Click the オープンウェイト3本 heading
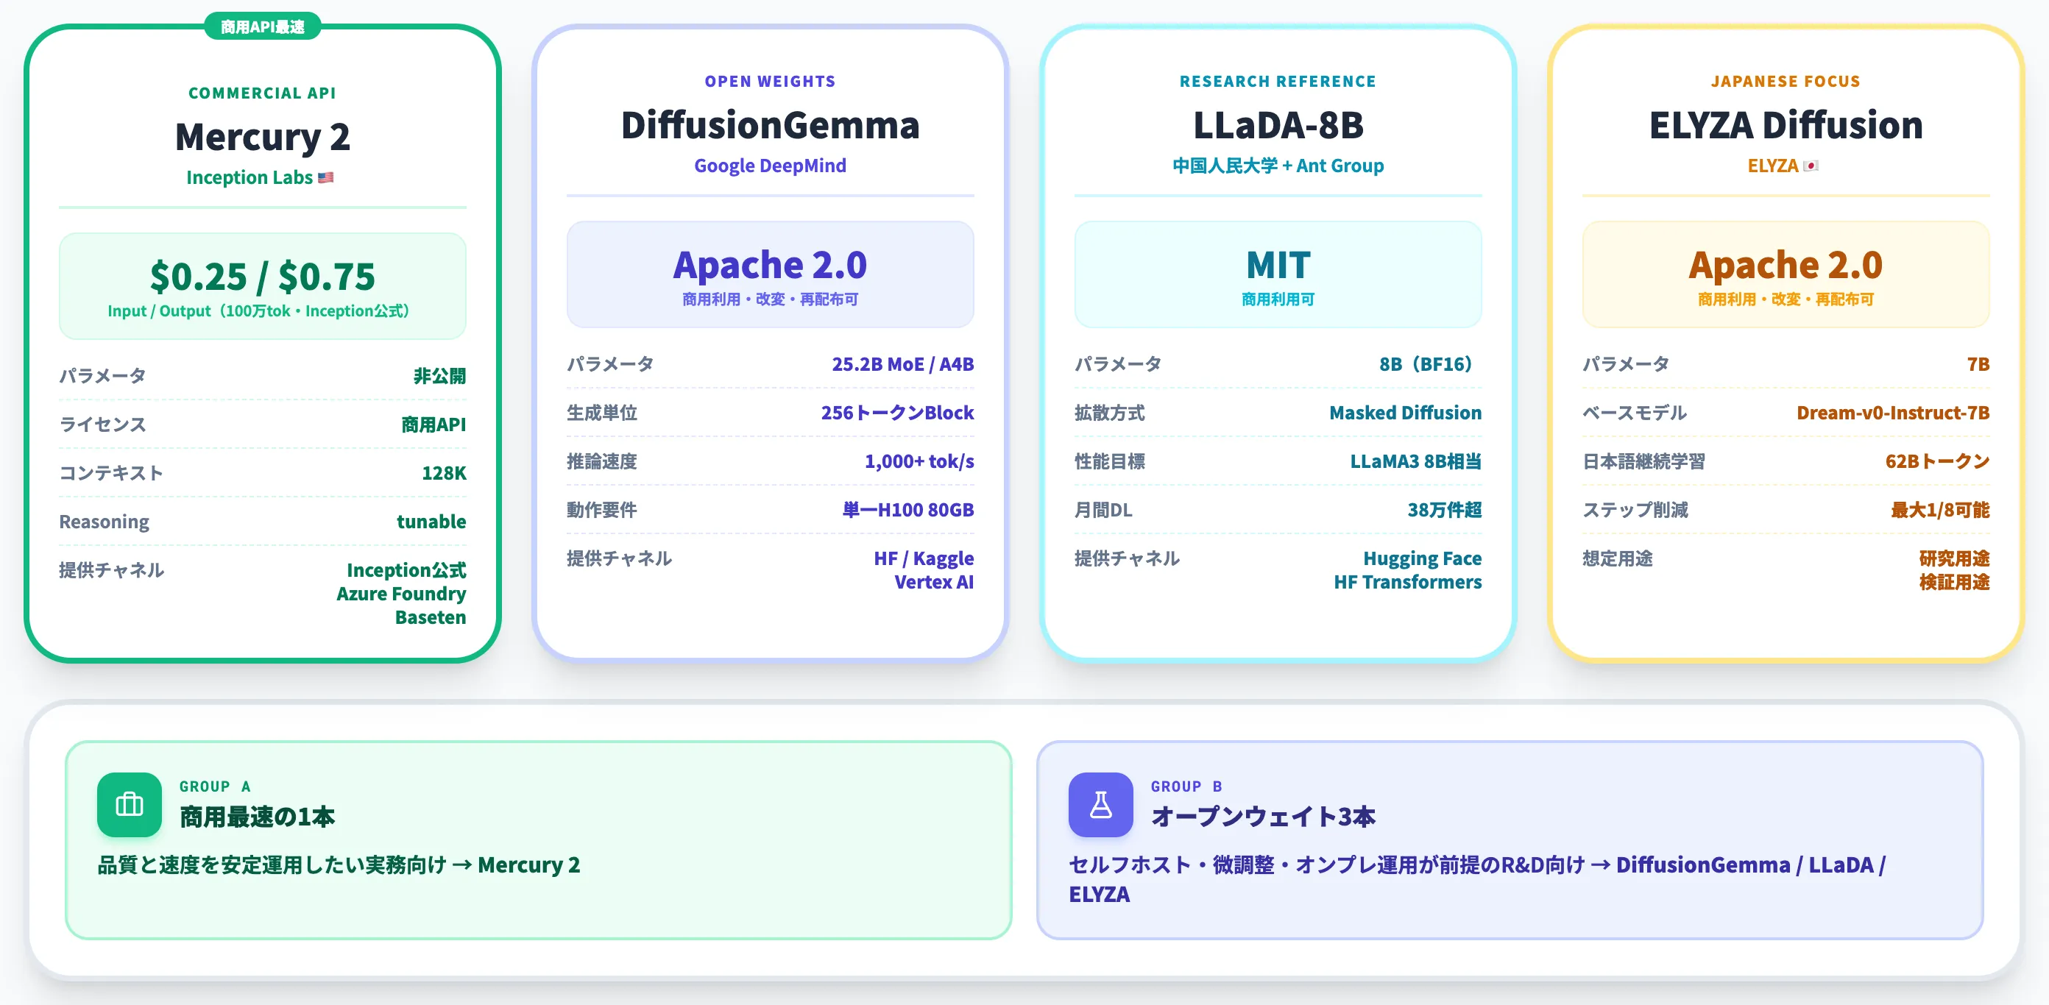 point(1263,817)
